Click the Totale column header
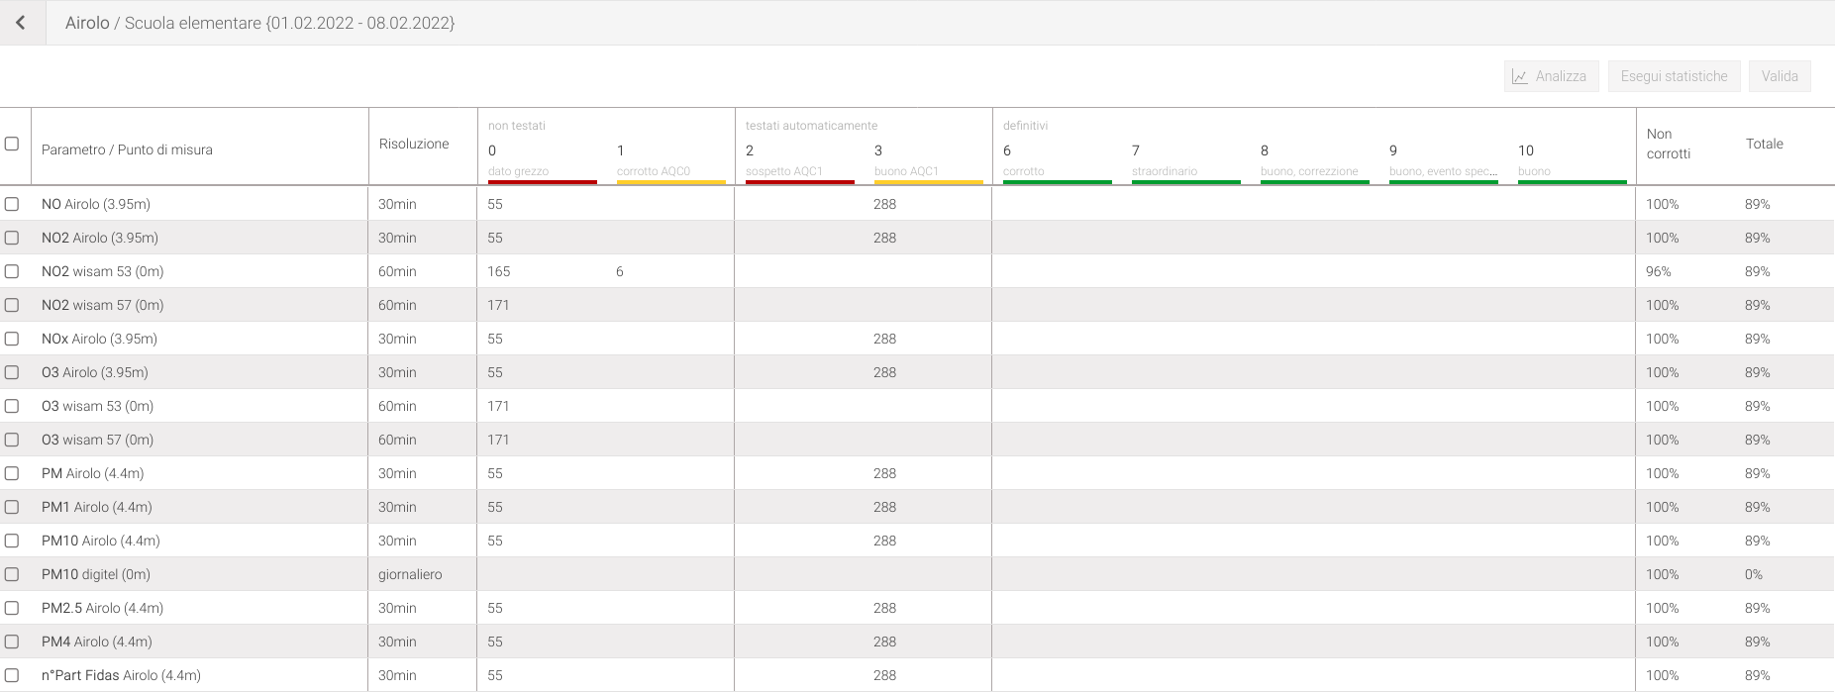This screenshot has height=692, width=1835. (1764, 144)
